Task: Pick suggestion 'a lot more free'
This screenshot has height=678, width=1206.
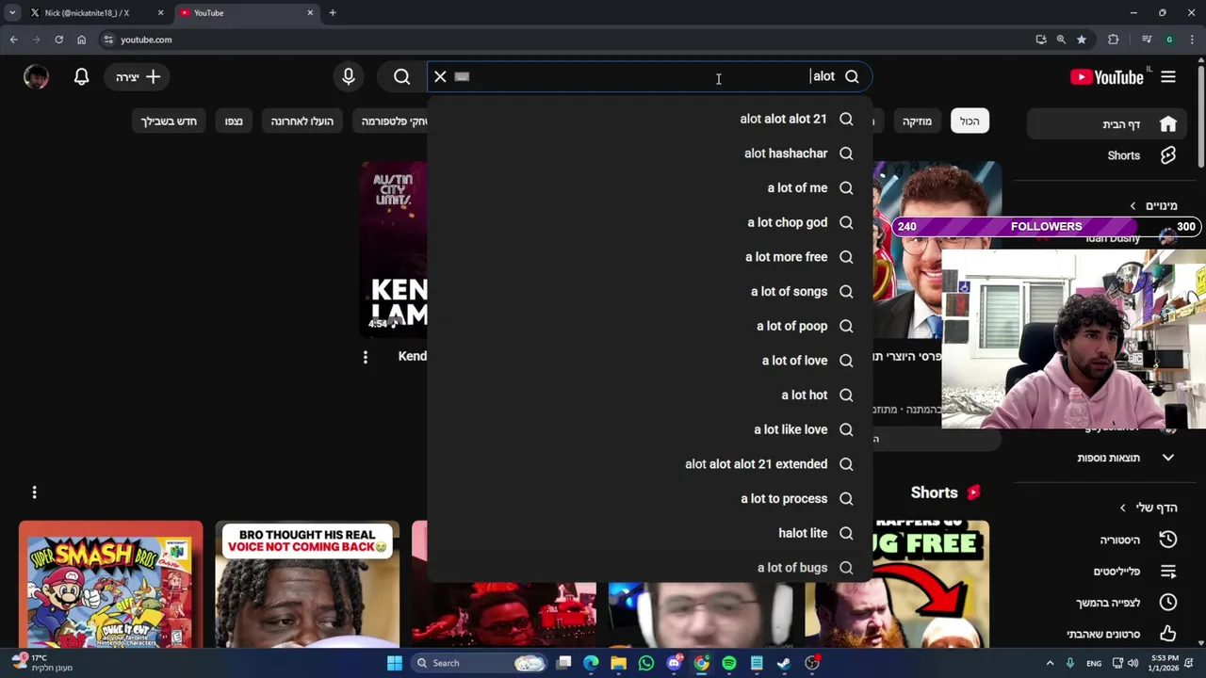Action: tap(650, 257)
